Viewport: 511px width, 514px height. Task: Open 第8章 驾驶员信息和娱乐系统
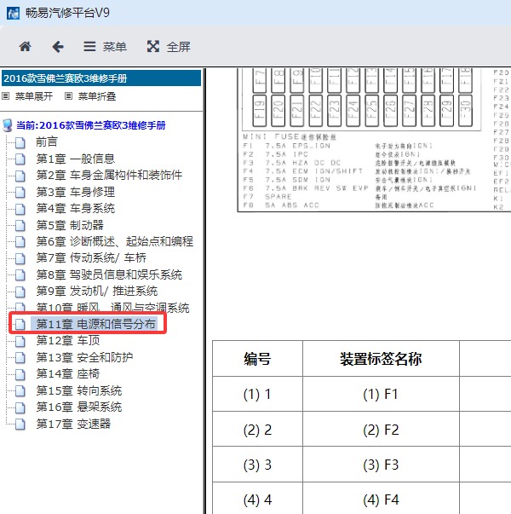click(109, 274)
